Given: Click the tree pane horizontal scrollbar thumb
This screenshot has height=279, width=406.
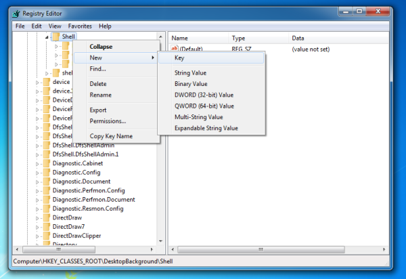Looking at the screenshot, I should [x=59, y=249].
